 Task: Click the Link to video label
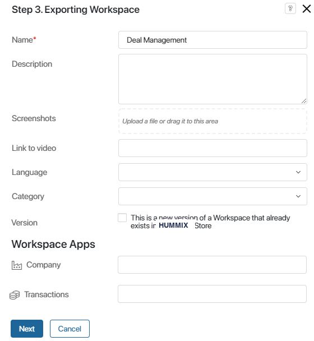click(x=34, y=148)
